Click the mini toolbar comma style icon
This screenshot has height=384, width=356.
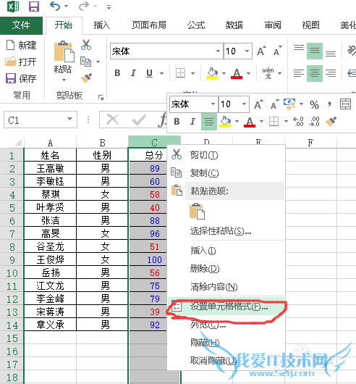point(330,104)
